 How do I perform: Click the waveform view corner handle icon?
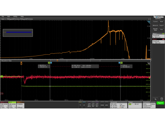[148, 63]
